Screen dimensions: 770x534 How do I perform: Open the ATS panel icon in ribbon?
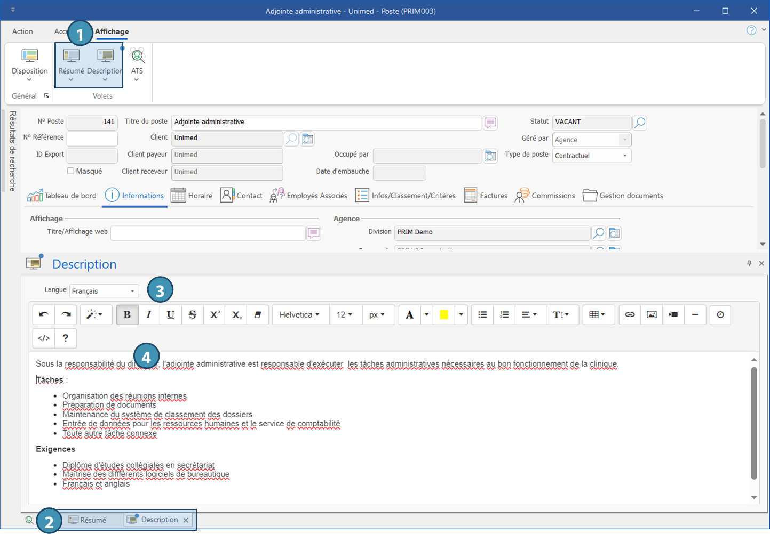point(137,61)
